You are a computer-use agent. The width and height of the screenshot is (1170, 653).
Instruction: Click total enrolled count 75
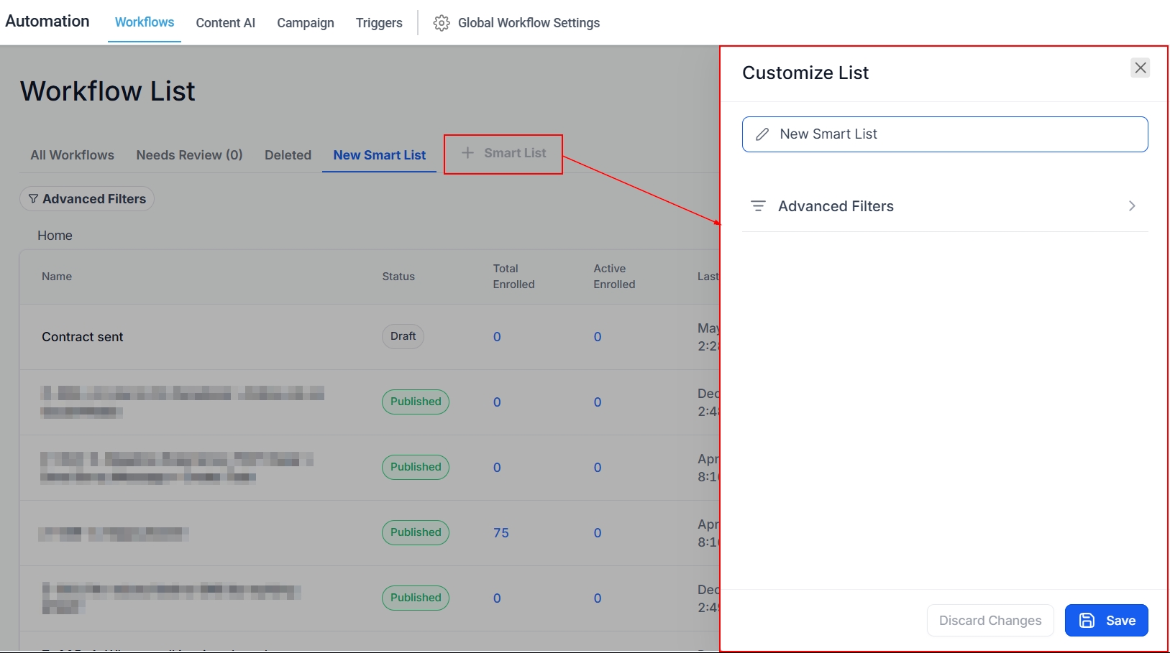501,533
